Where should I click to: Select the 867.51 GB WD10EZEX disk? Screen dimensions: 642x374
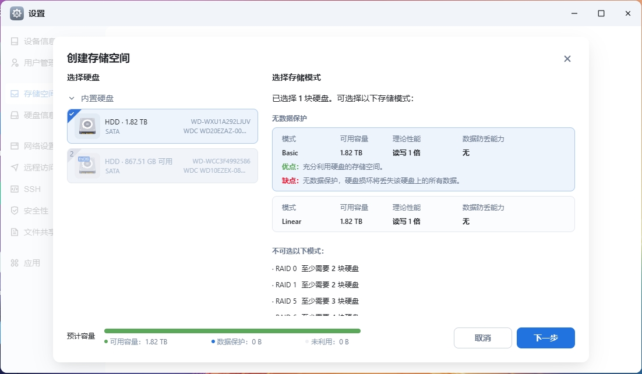pyautogui.click(x=162, y=166)
